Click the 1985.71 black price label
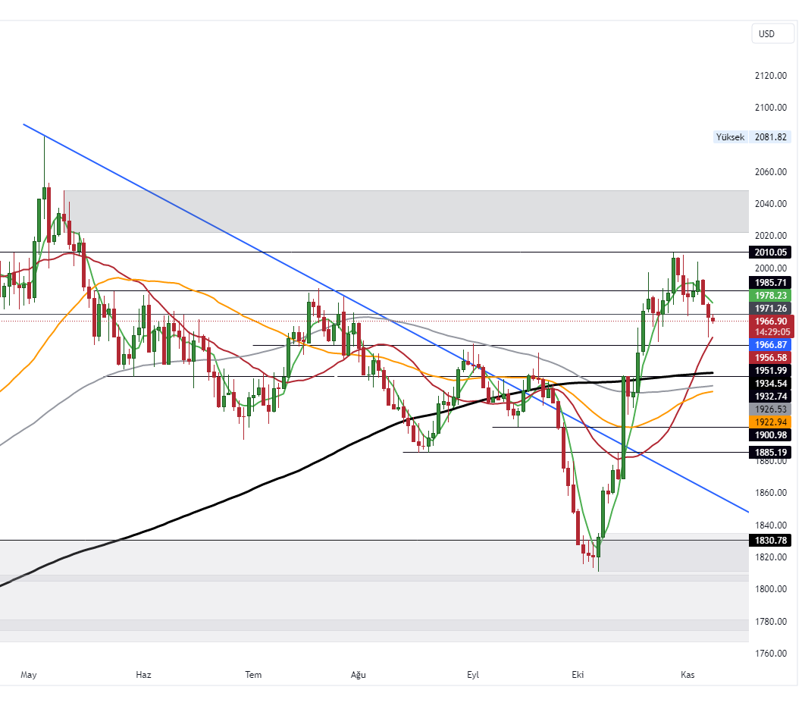This screenshot has height=712, width=805. click(x=770, y=282)
